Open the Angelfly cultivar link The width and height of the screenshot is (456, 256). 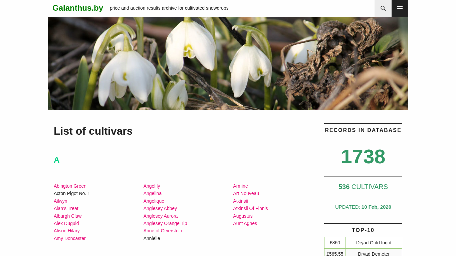pos(152,186)
